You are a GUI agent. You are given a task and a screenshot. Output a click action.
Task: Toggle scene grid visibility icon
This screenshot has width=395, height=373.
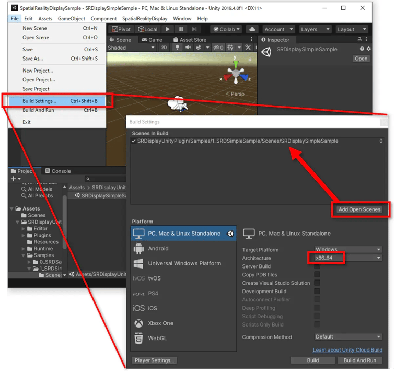(x=230, y=48)
